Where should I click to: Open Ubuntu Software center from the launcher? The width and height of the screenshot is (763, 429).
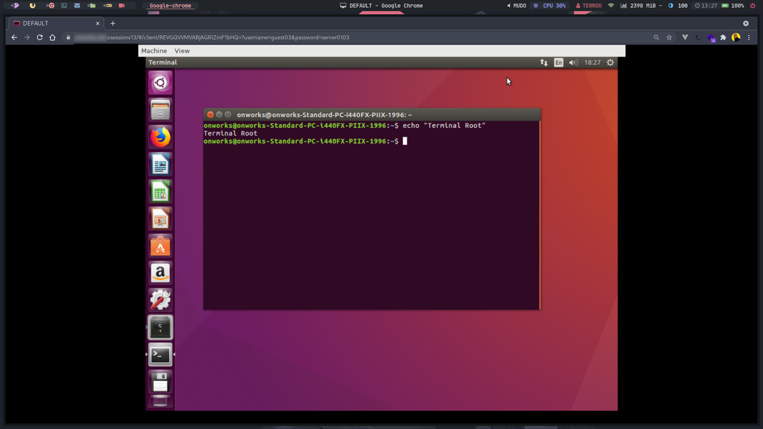(160, 245)
